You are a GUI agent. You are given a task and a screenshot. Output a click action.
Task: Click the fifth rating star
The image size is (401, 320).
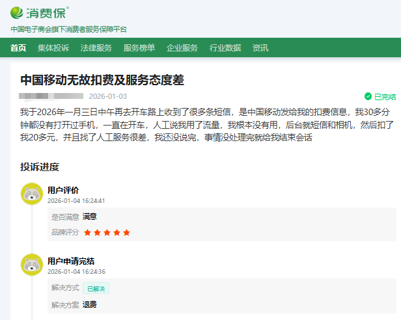[x=126, y=232]
